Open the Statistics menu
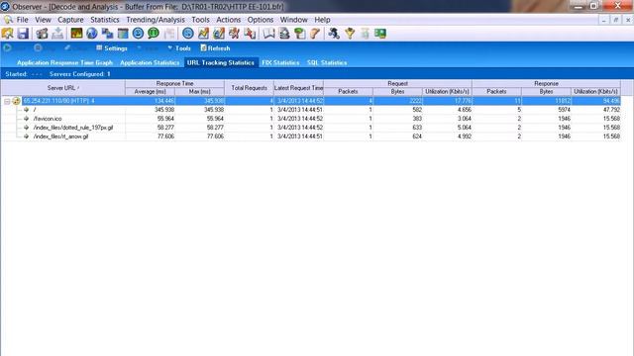This screenshot has width=634, height=356. coord(105,20)
